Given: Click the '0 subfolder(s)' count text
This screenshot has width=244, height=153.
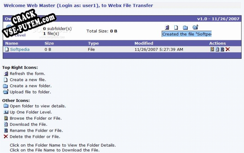Looking at the screenshot, I should click(57, 29).
